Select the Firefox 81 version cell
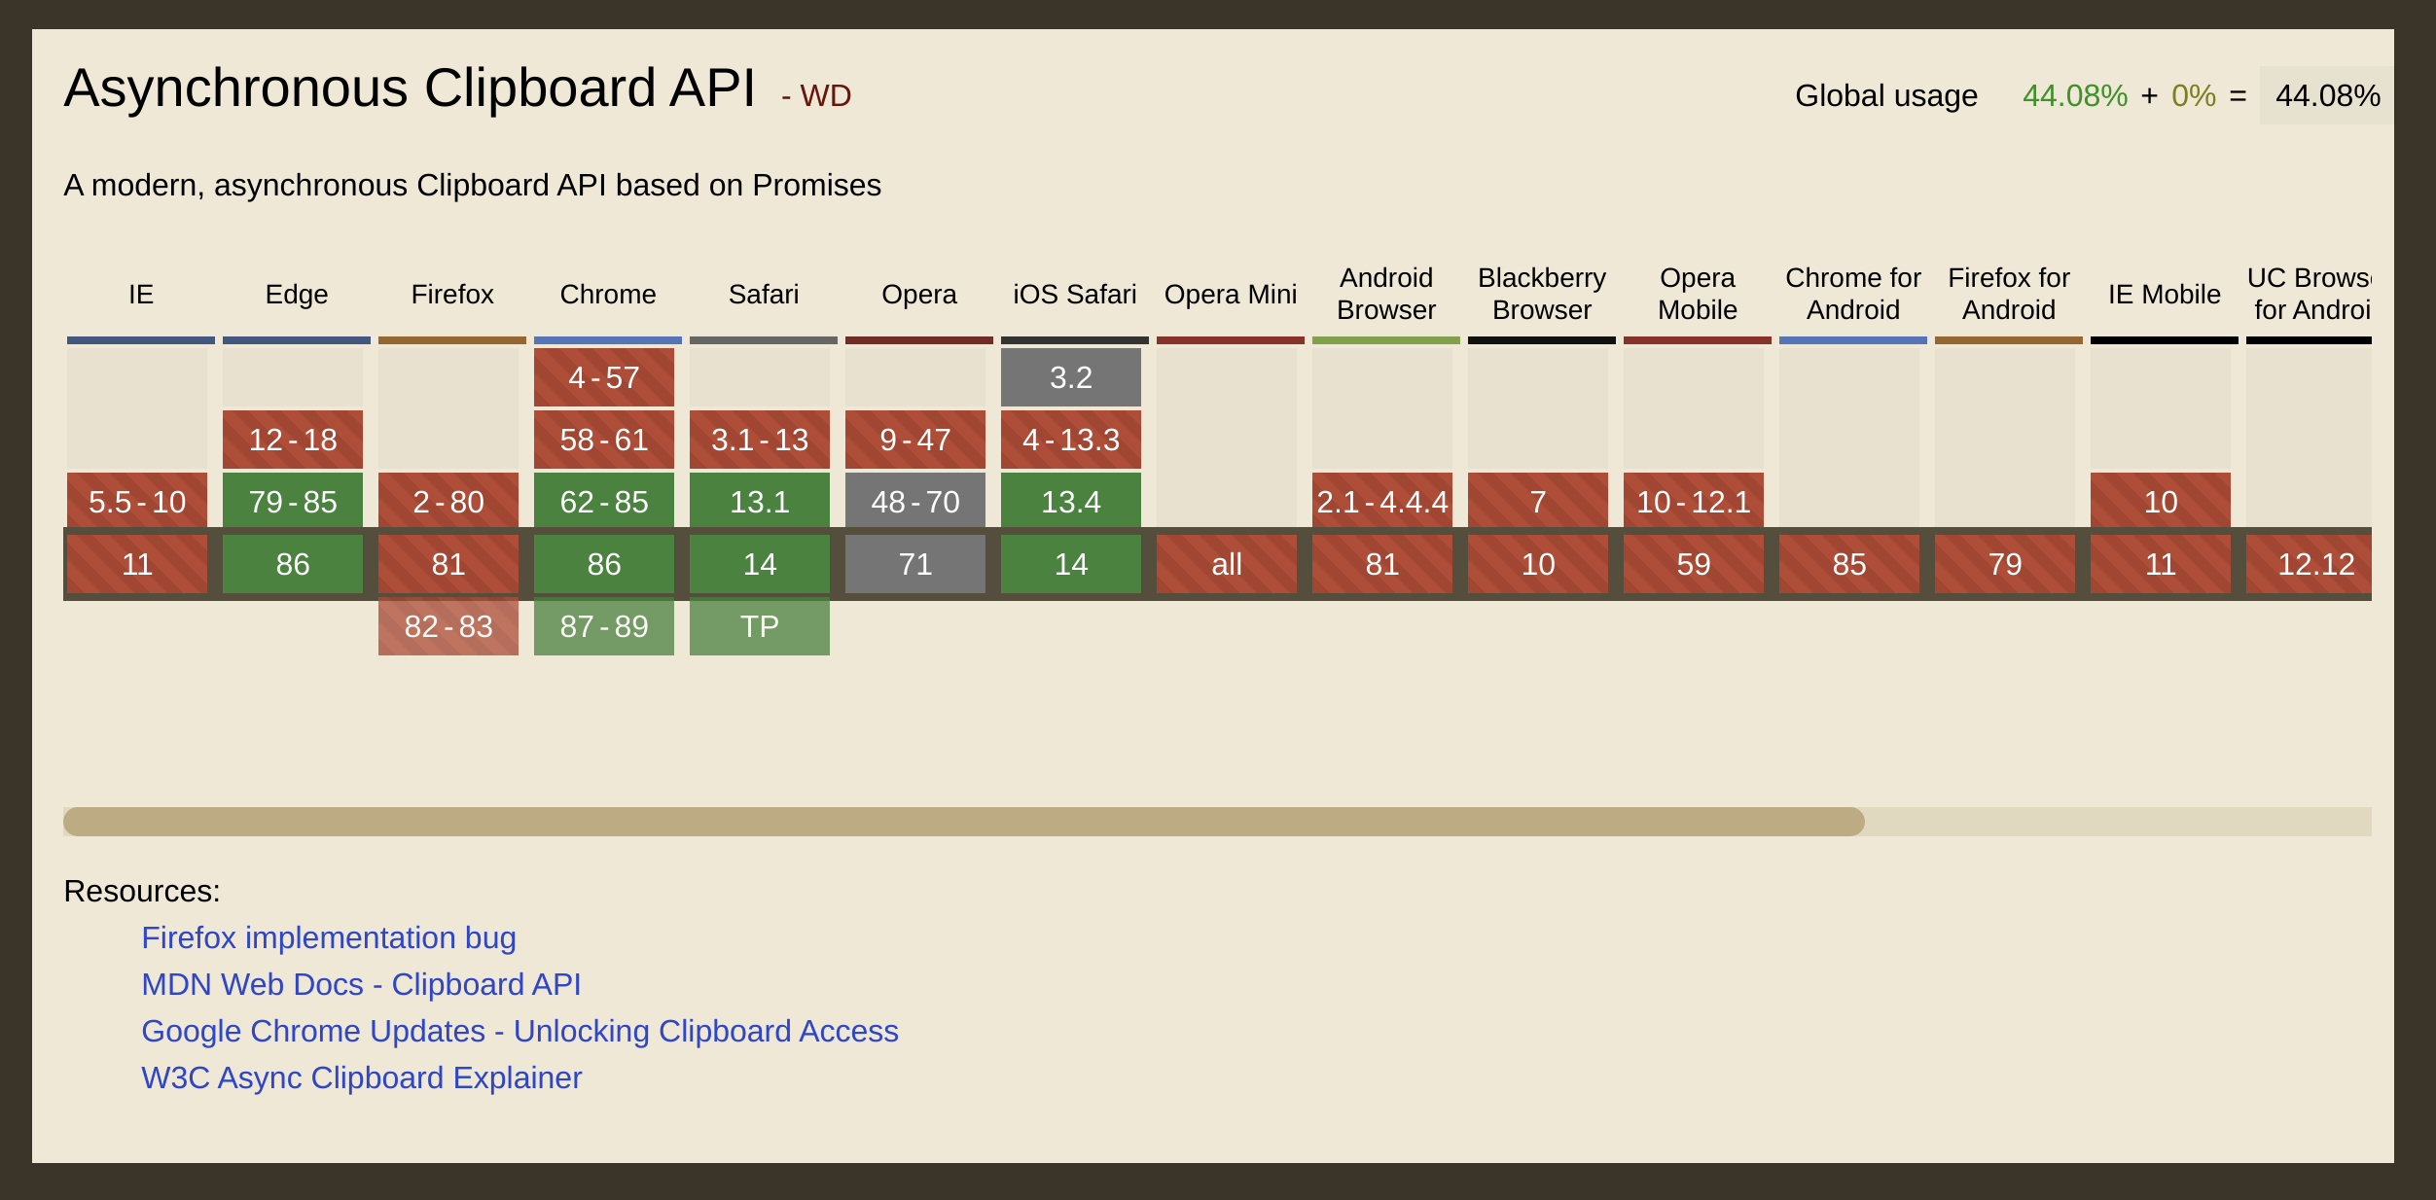 (448, 564)
